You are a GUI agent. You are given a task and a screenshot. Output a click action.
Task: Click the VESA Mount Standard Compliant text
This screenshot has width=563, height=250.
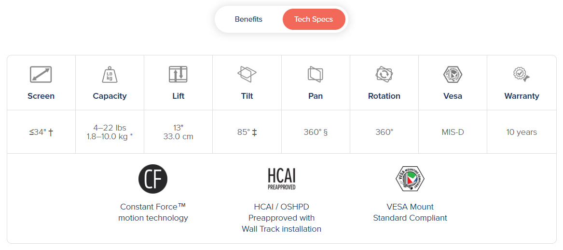[x=410, y=212]
